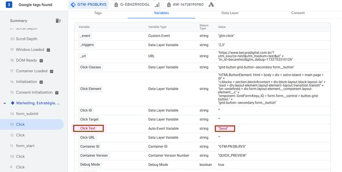Viewport: 342px width, 172px height.
Task: Select the Marketing, Estratégia page entry
Action: coord(38,103)
